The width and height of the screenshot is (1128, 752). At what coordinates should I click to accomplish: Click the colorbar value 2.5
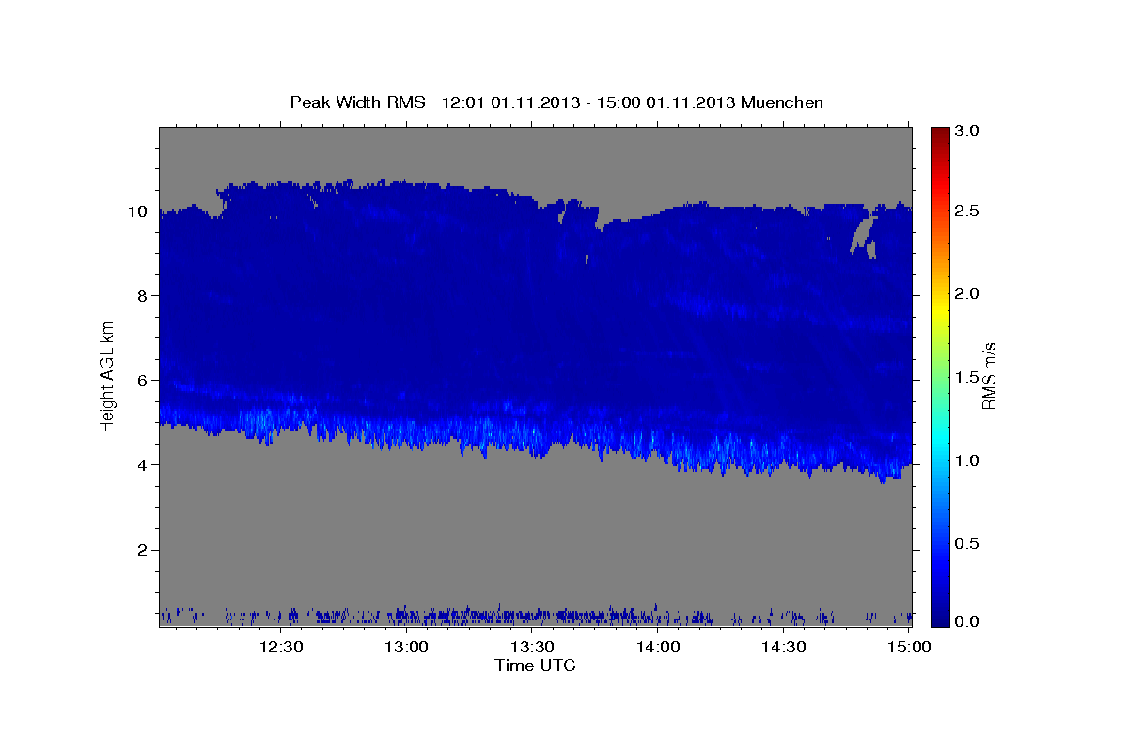click(967, 211)
